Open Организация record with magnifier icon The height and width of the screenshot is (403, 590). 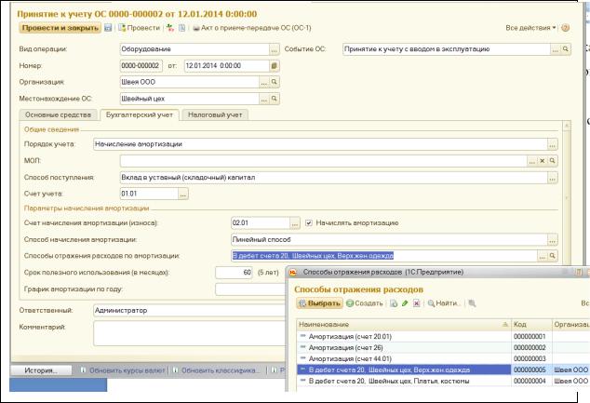pos(275,82)
